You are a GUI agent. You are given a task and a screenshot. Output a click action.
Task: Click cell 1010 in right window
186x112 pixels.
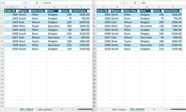pyautogui.click(x=104, y=49)
